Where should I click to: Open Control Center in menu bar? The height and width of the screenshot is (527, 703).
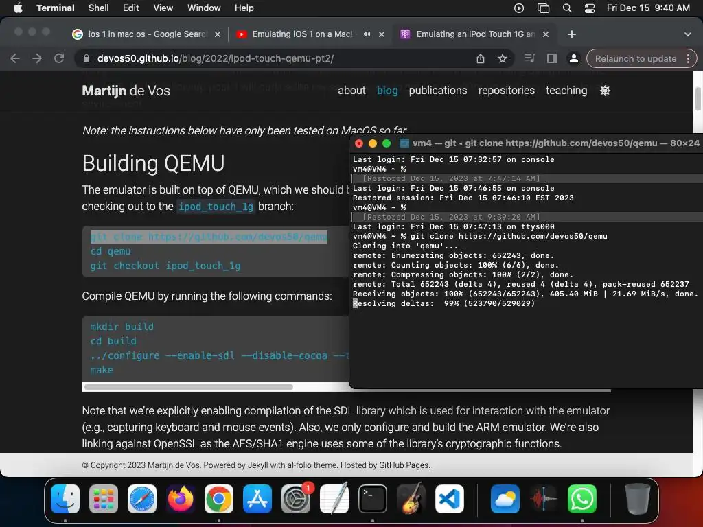coord(590,8)
